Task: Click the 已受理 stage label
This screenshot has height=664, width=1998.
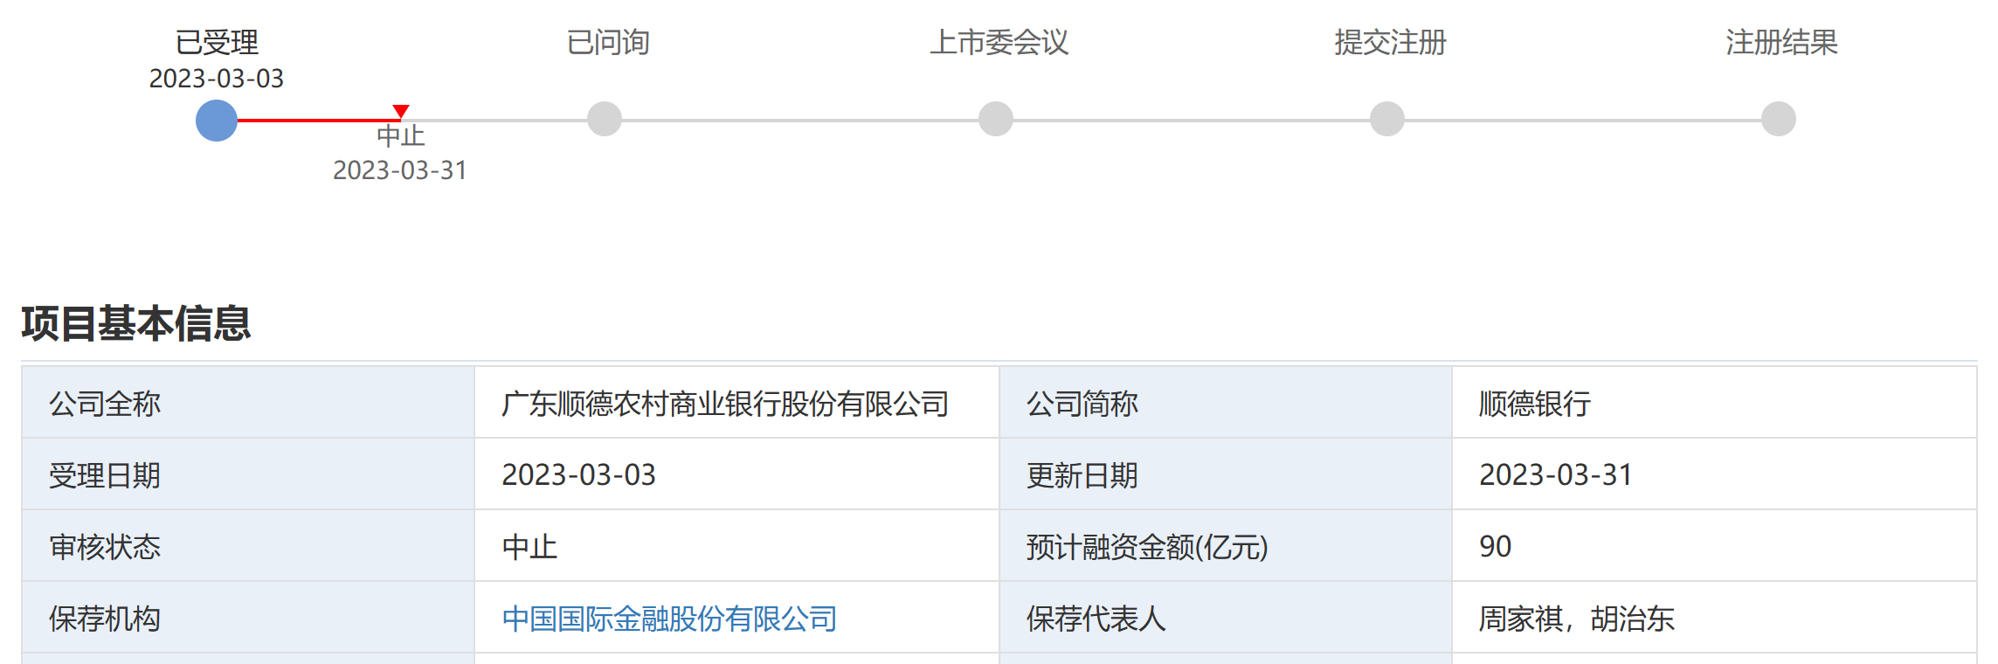Action: (217, 42)
